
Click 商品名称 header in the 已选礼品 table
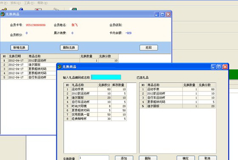click(x=165, y=85)
